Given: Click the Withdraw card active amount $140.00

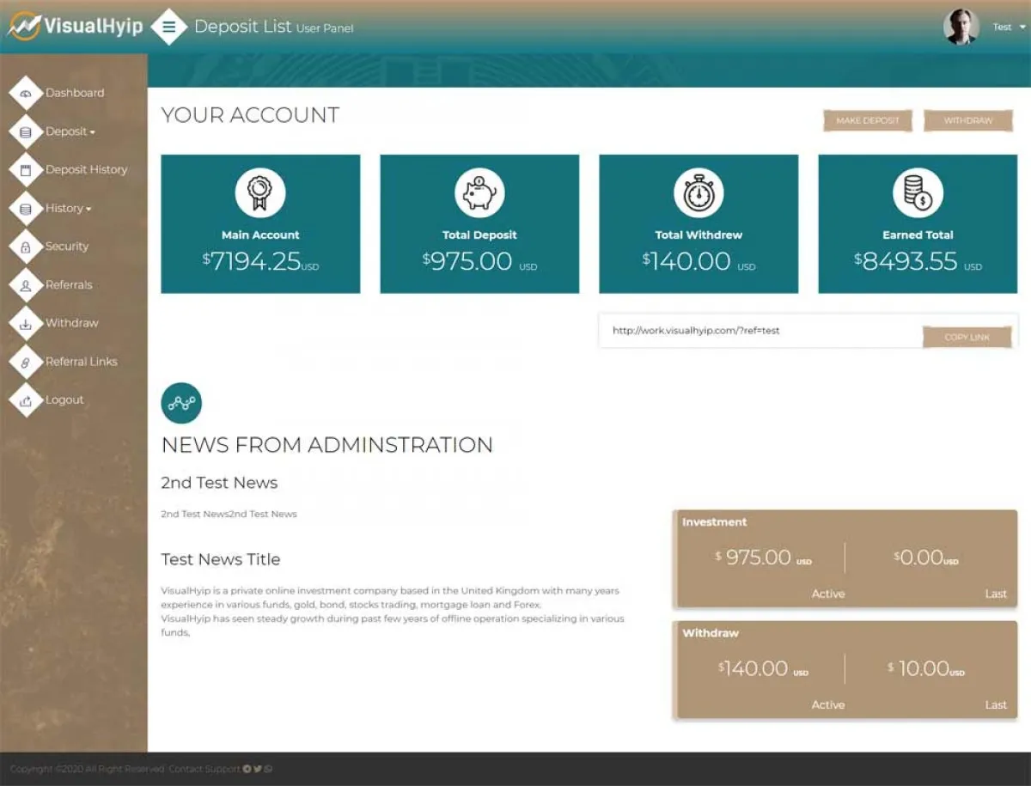Looking at the screenshot, I should click(x=763, y=668).
